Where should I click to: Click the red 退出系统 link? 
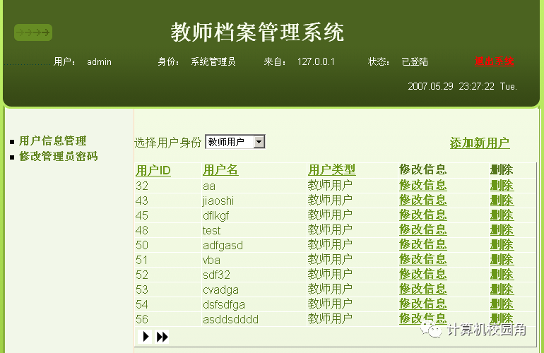tap(495, 61)
